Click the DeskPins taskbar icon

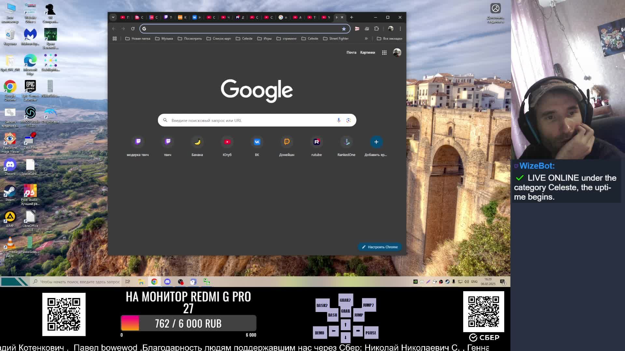[x=428, y=281]
